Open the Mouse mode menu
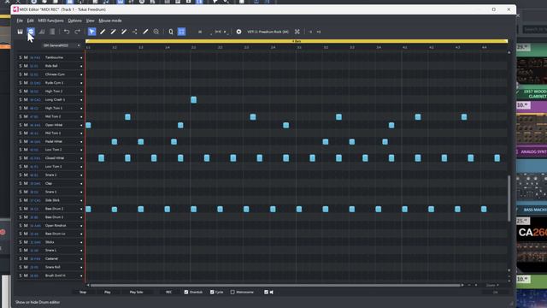This screenshot has height=308, width=547. click(110, 21)
